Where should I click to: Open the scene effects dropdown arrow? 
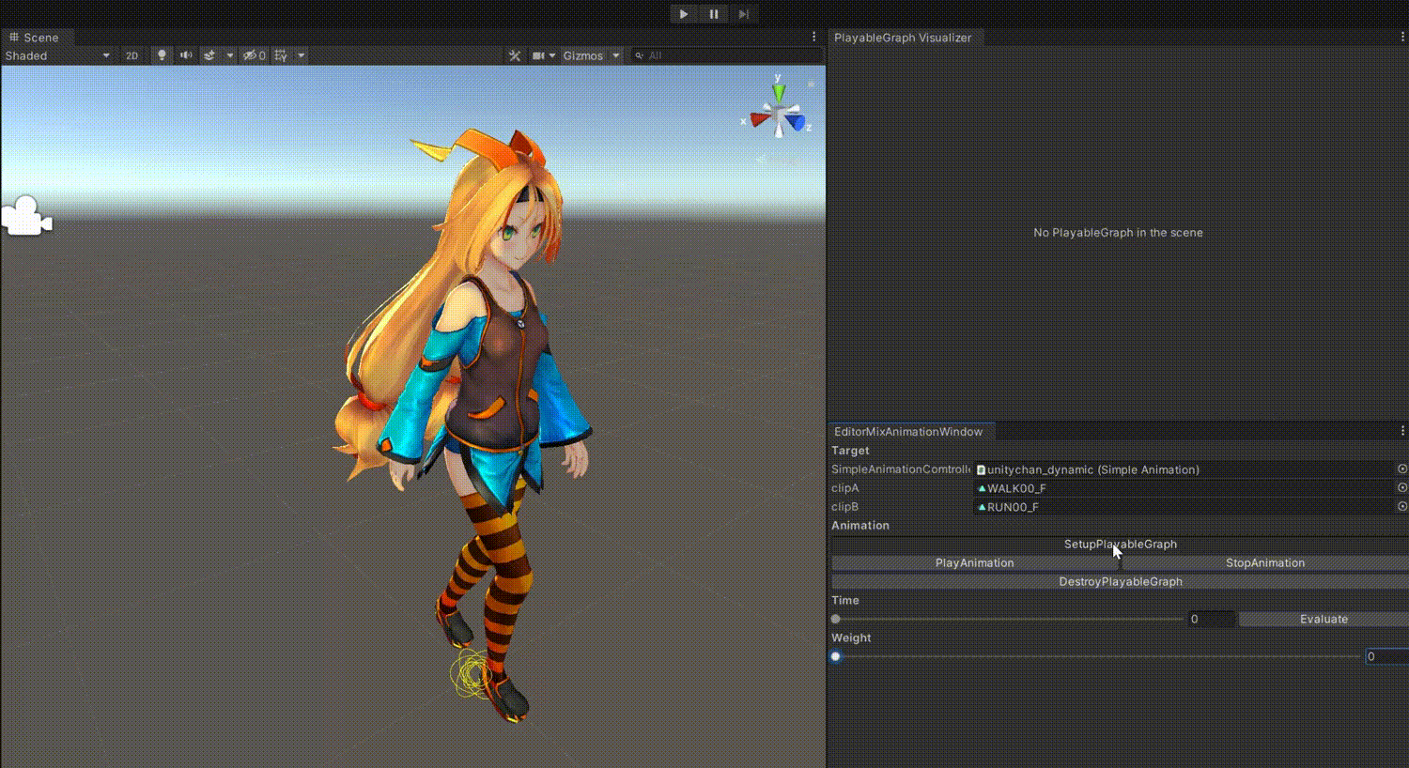pyautogui.click(x=229, y=55)
